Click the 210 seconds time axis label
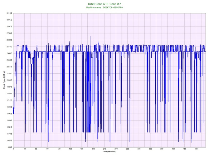 pos(93,149)
